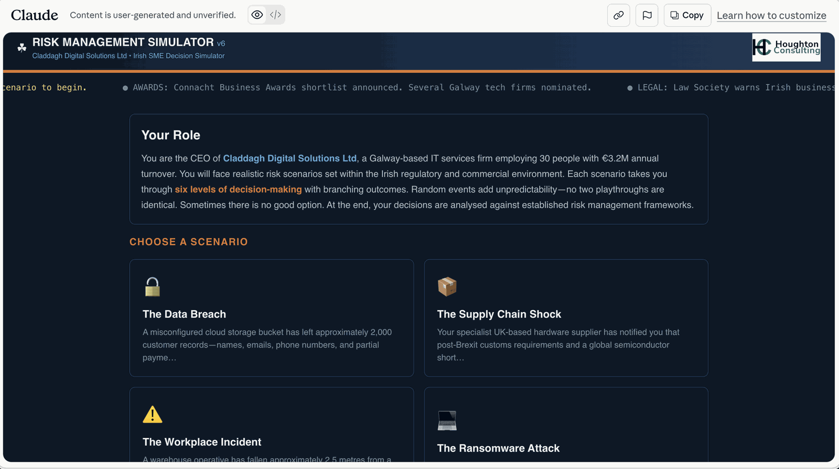Select The Workplace Incident scenario
839x469 pixels.
272,424
